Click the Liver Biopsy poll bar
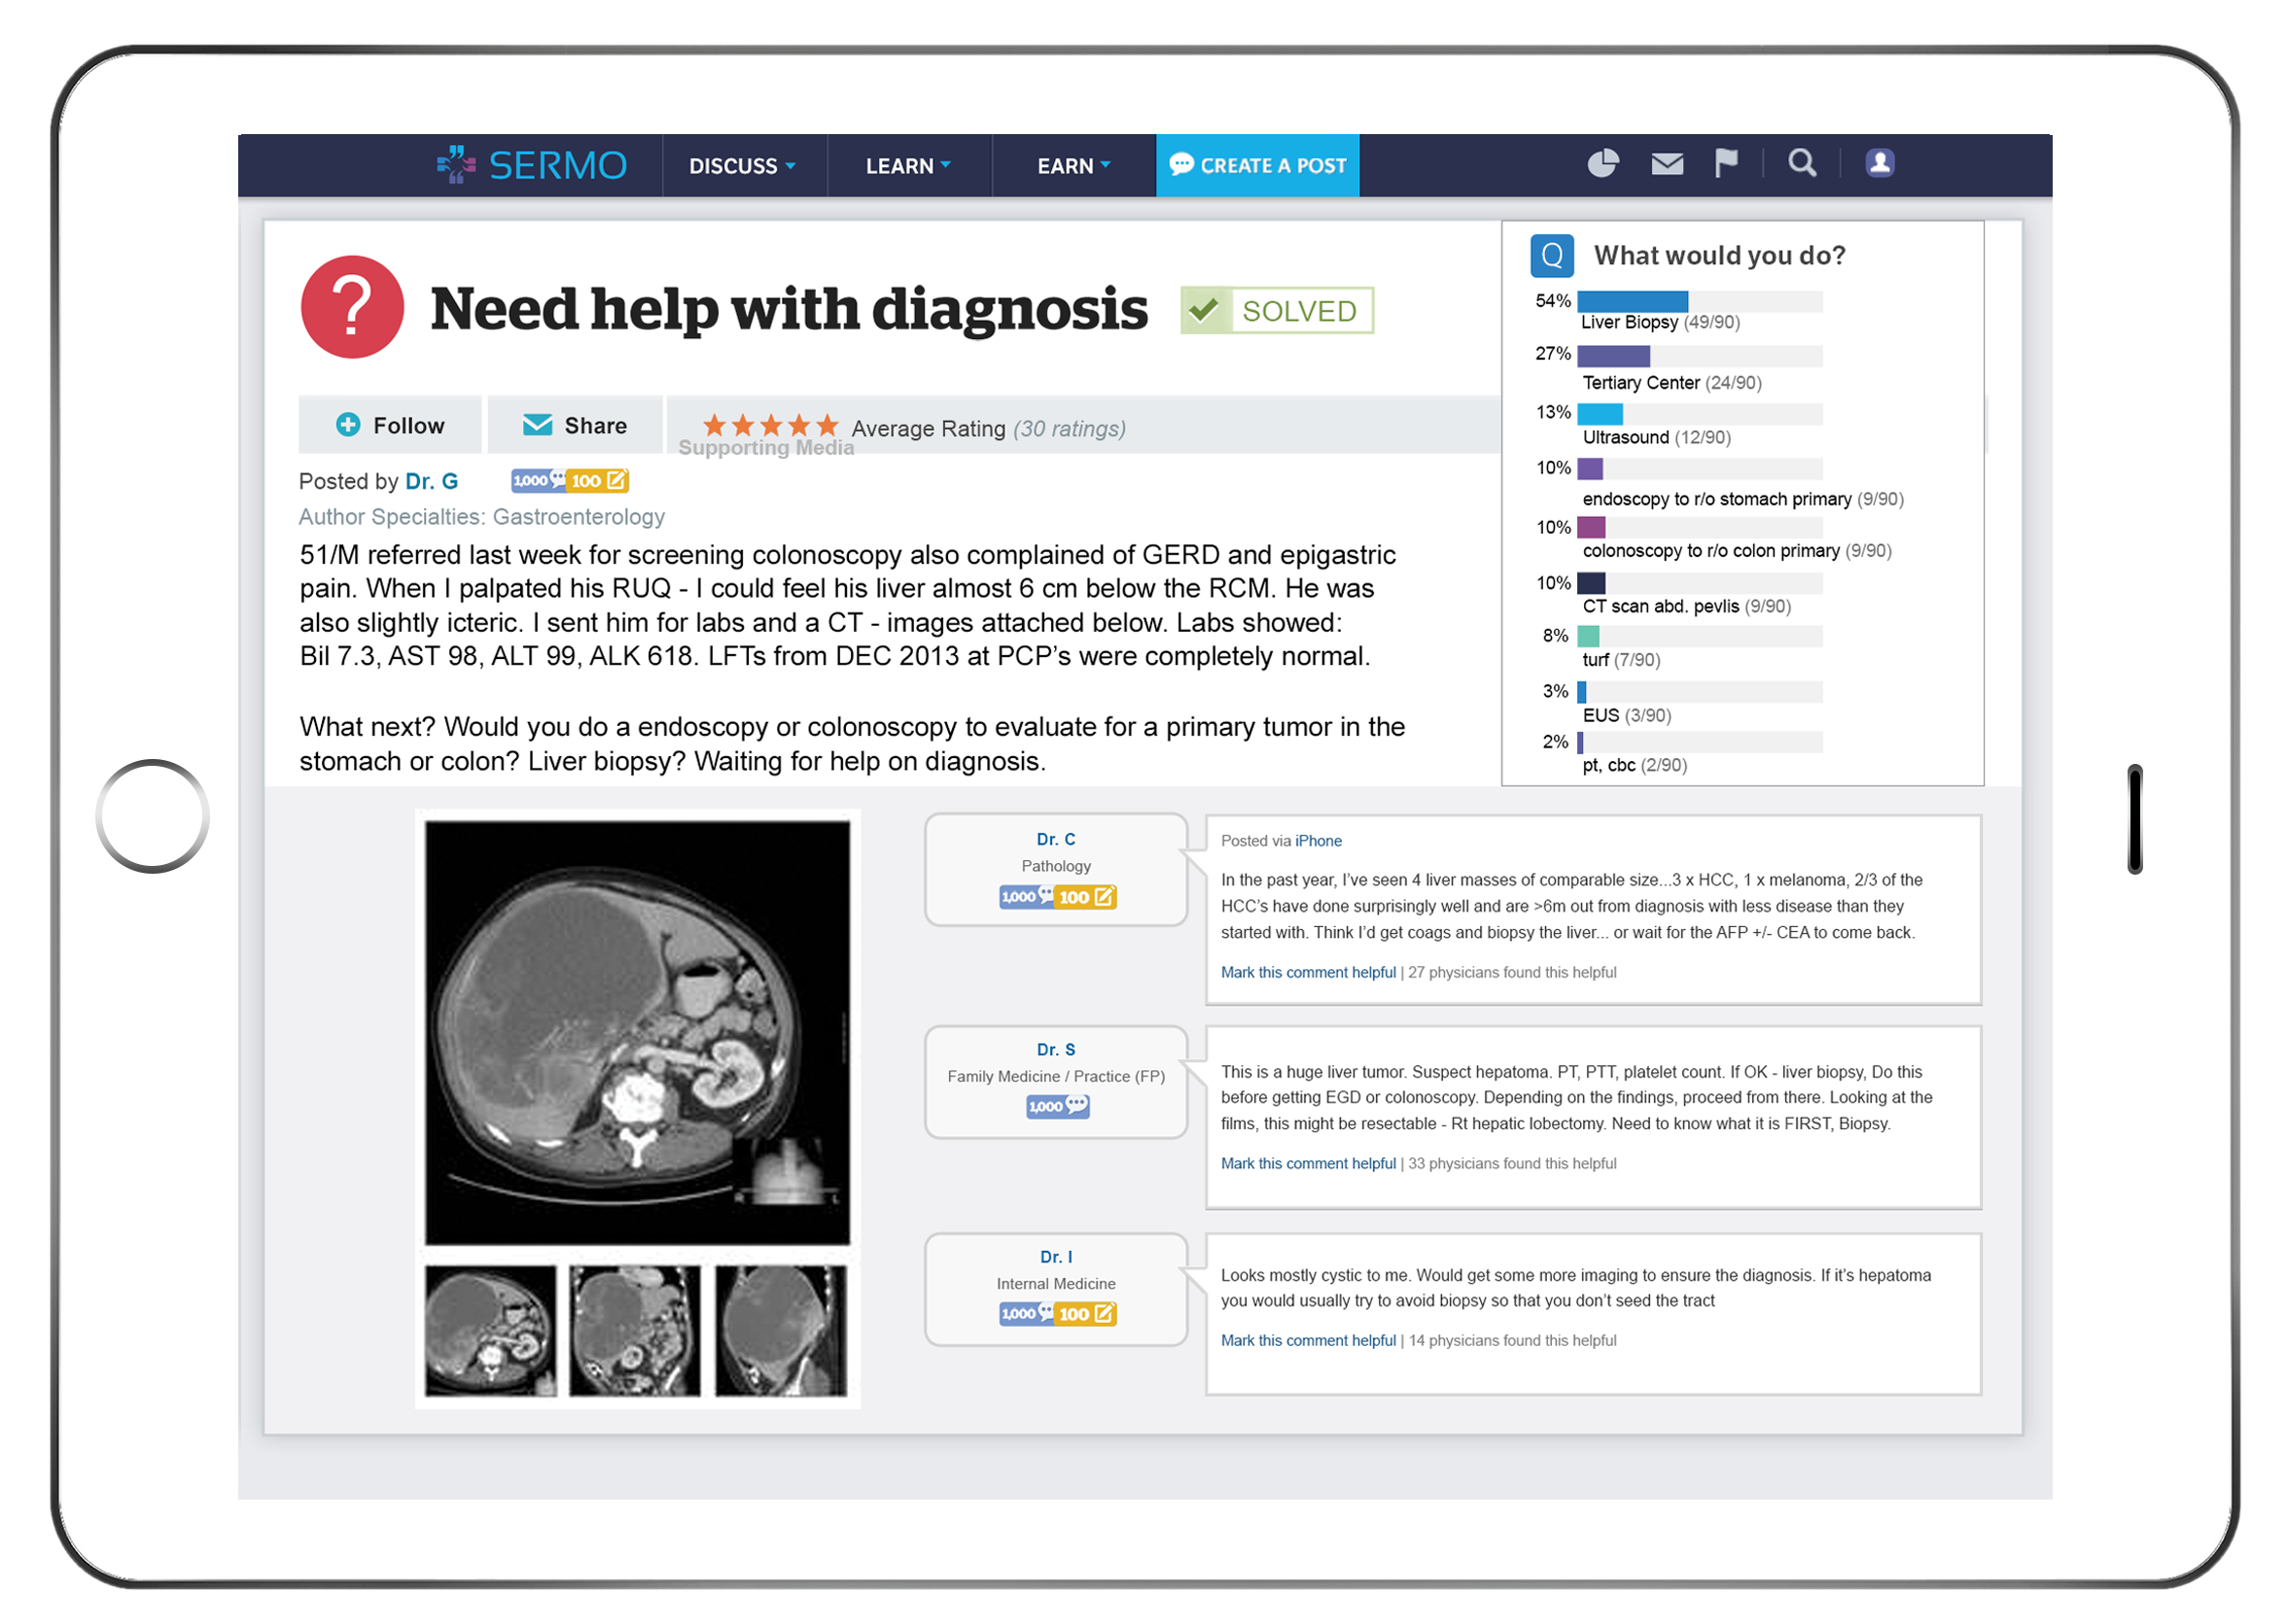The image size is (2288, 1624). tap(1633, 302)
